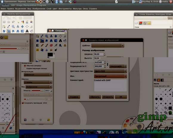Open the Система system menu
Viewport: 173px width, 138px height.
tap(31, 1)
